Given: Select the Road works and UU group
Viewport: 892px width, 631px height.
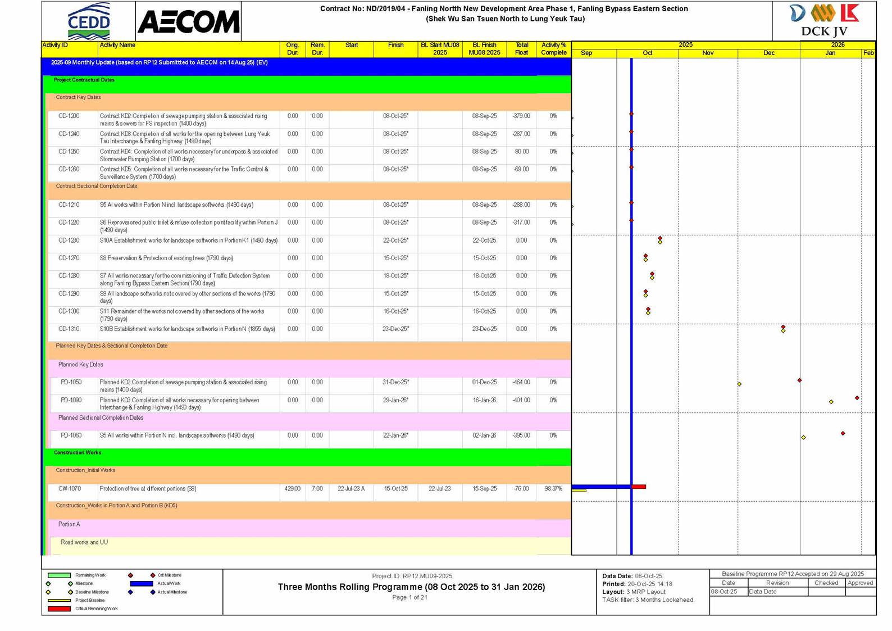Looking at the screenshot, I should 84,543.
